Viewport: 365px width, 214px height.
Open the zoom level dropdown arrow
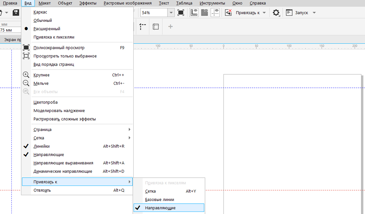tap(171, 13)
